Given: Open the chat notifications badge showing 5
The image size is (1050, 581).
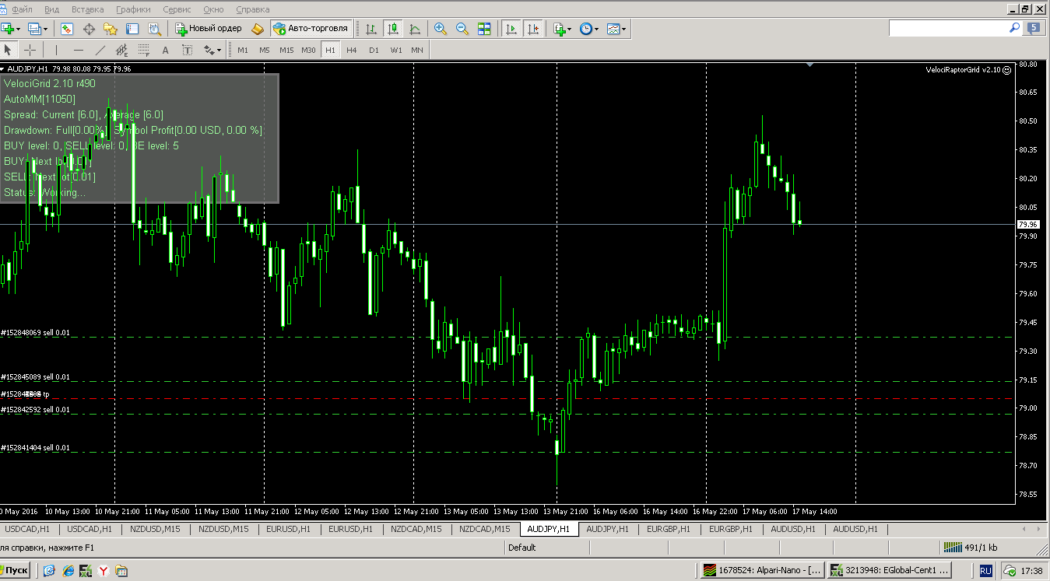Looking at the screenshot, I should [1034, 29].
